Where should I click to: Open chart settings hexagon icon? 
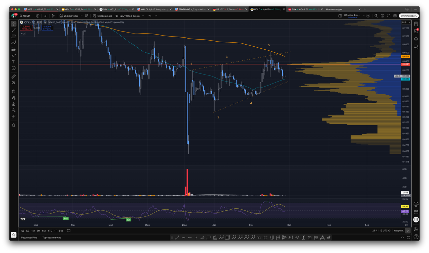coord(382,16)
